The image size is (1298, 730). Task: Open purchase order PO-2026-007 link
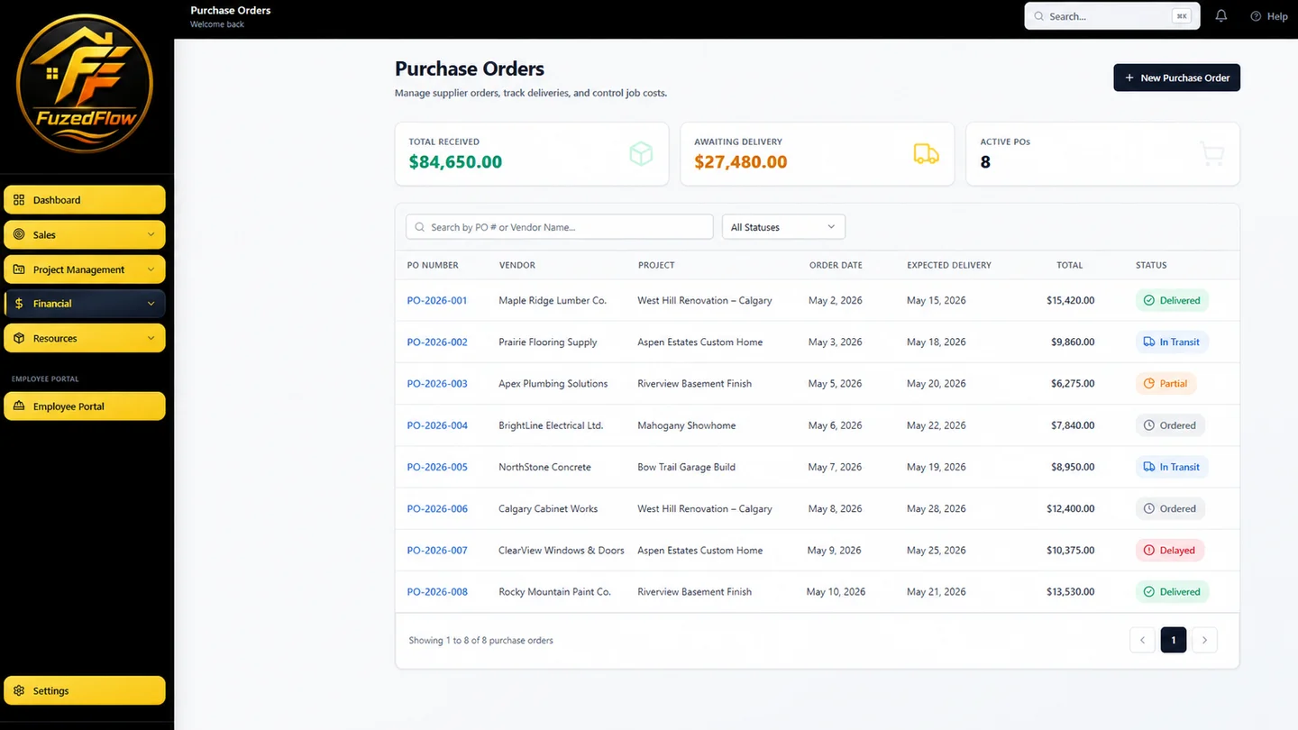click(437, 551)
